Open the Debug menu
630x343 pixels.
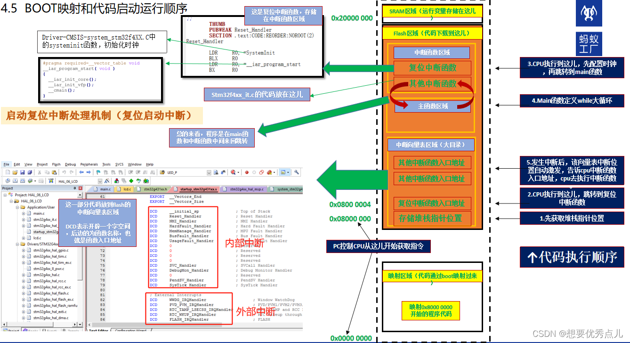(x=70, y=164)
